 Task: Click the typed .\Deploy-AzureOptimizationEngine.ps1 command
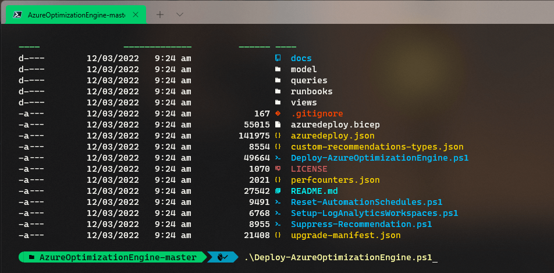(338, 257)
